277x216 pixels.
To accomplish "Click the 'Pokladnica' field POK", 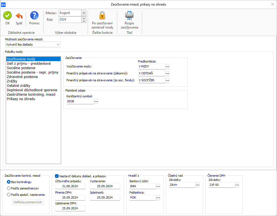I will pyautogui.click(x=143, y=197).
